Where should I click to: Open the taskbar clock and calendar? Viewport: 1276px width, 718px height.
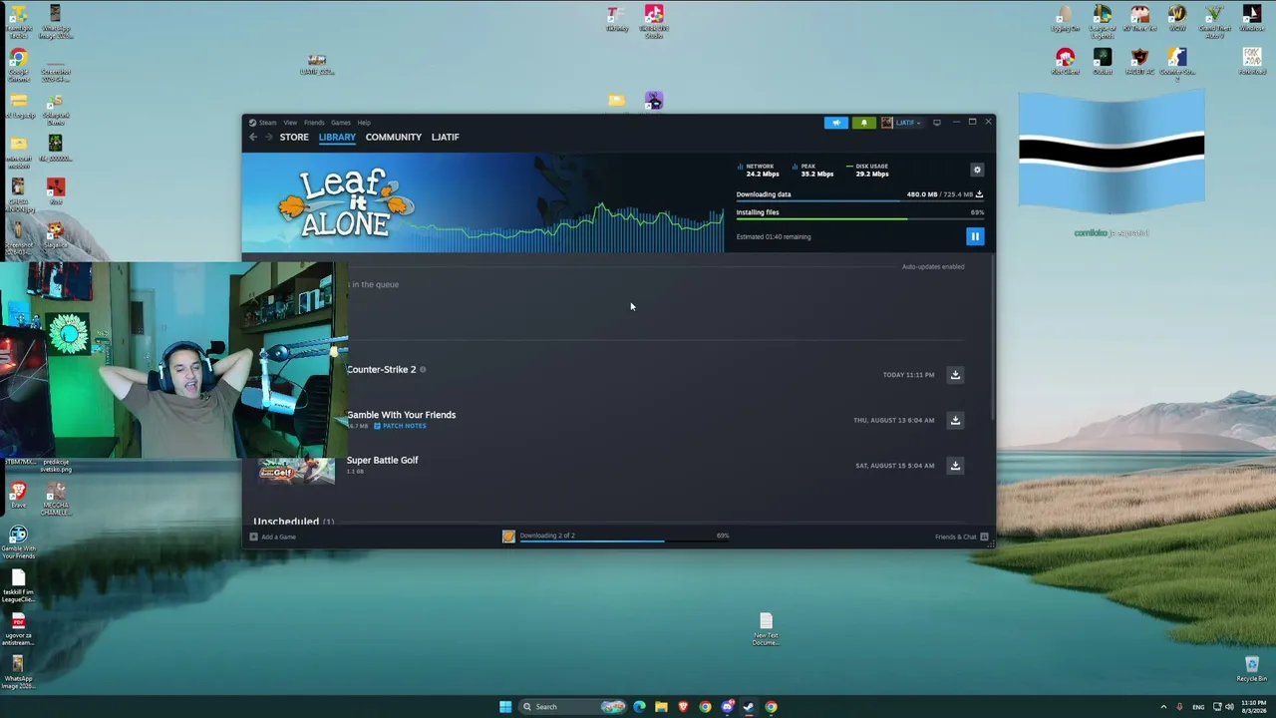click(1254, 707)
